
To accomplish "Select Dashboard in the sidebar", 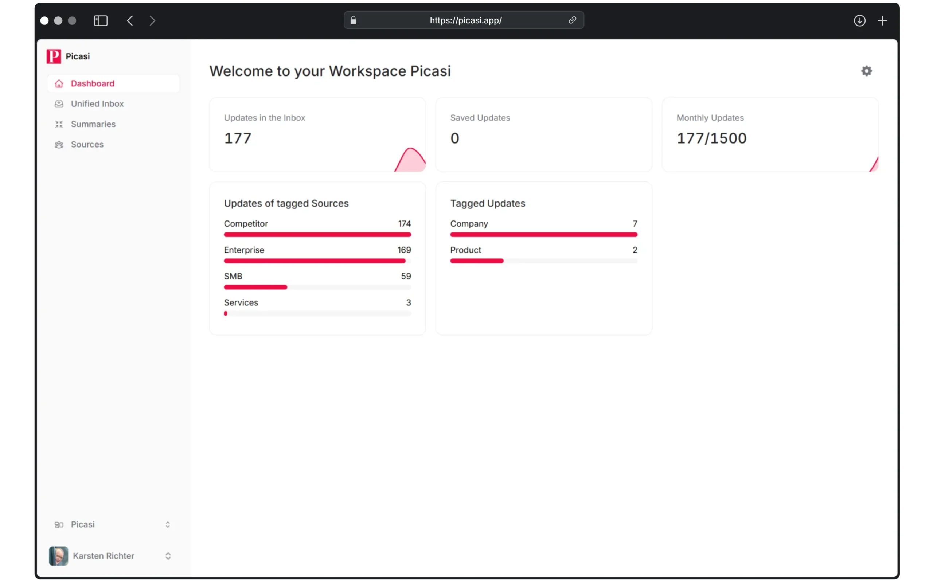I will click(x=93, y=83).
